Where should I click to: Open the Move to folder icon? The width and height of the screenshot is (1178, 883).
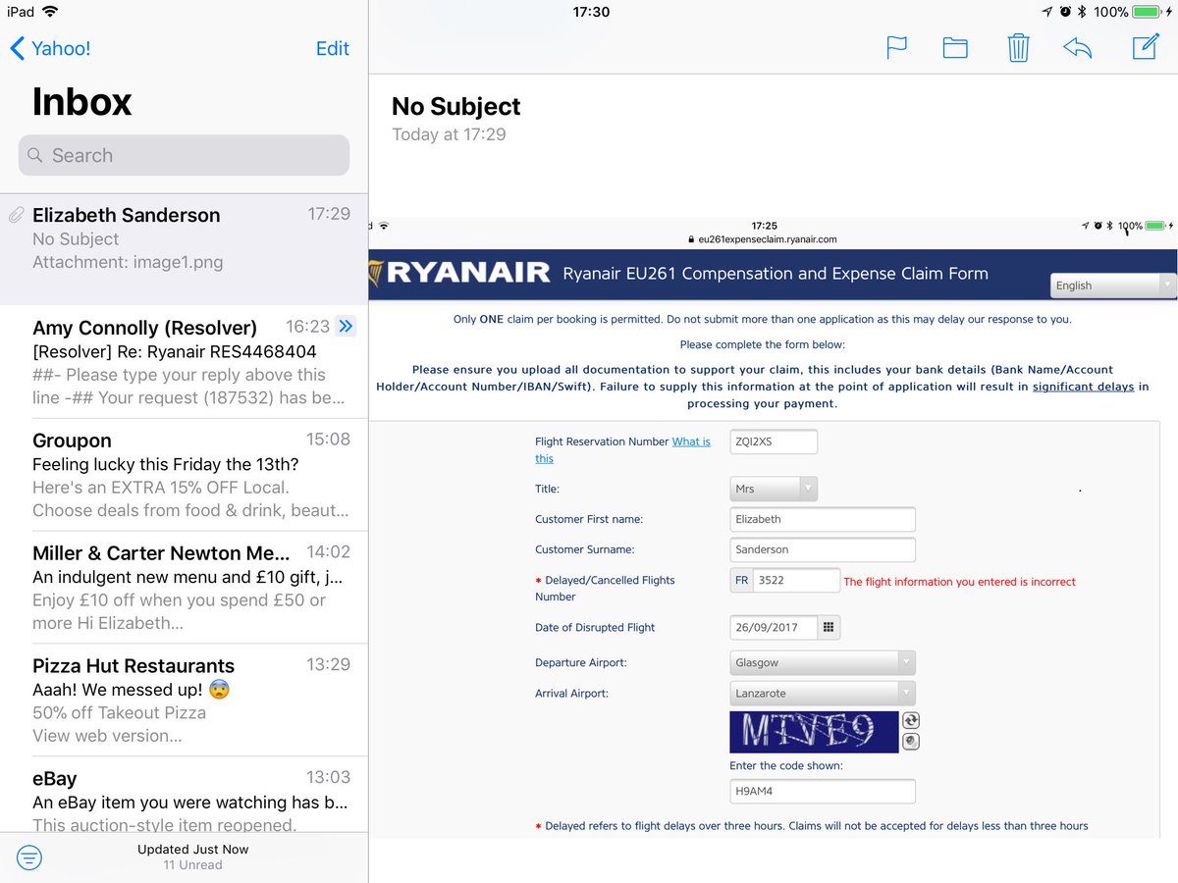click(x=955, y=47)
